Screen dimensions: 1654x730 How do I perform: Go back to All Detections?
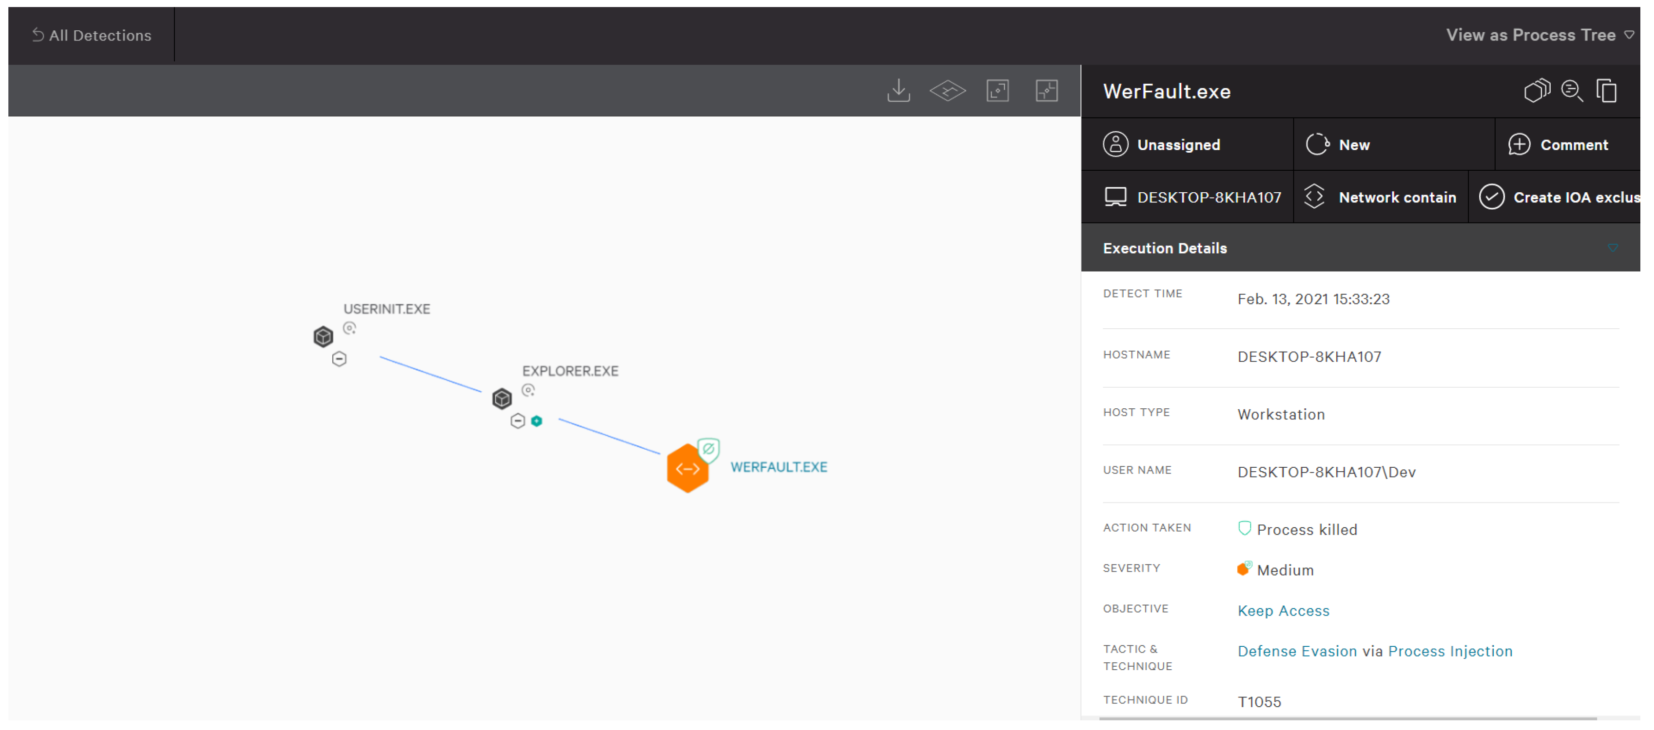(92, 35)
